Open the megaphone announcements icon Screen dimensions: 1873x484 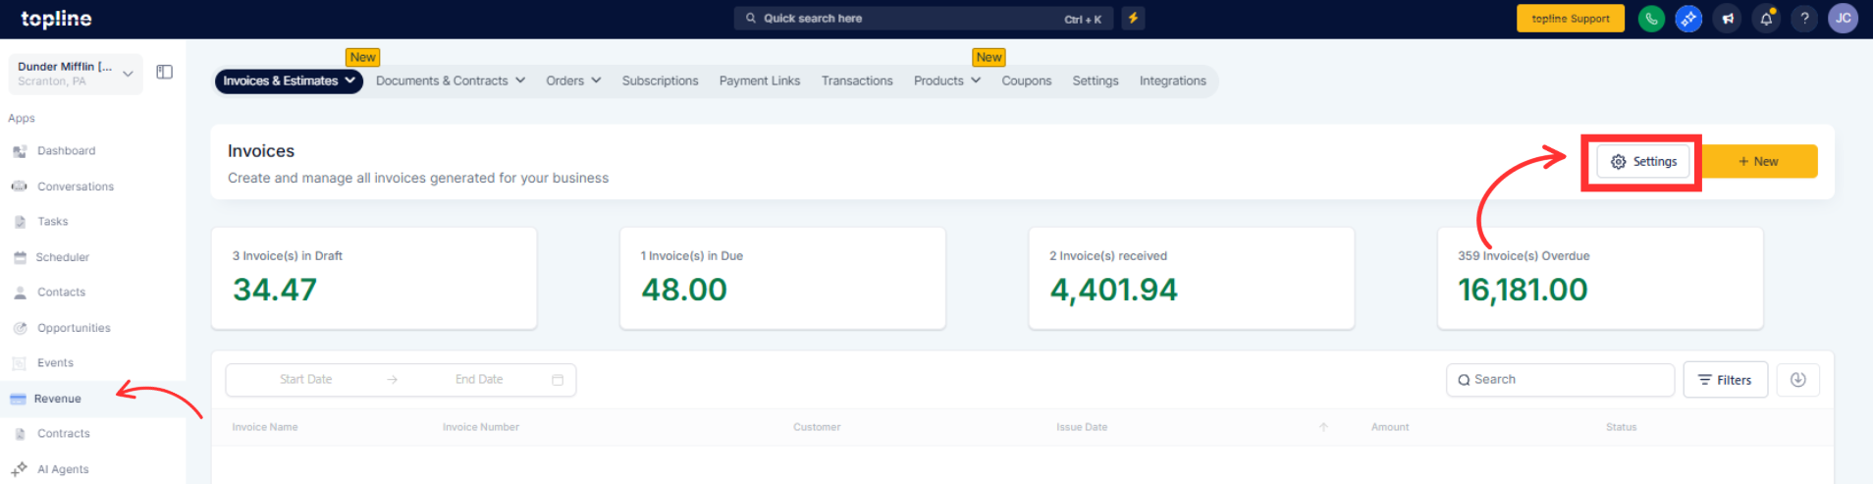tap(1728, 19)
